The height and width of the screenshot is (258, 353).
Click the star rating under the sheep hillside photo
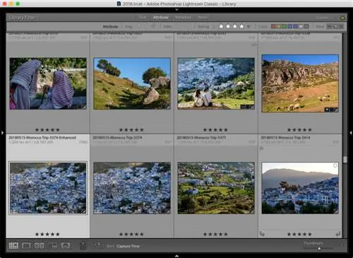coord(299,130)
